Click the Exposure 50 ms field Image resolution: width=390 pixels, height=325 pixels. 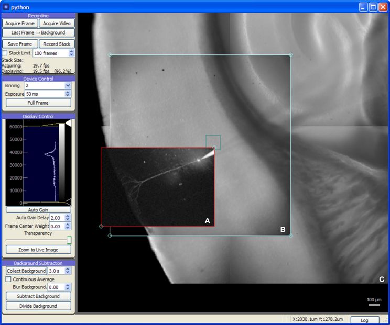[x=45, y=94]
